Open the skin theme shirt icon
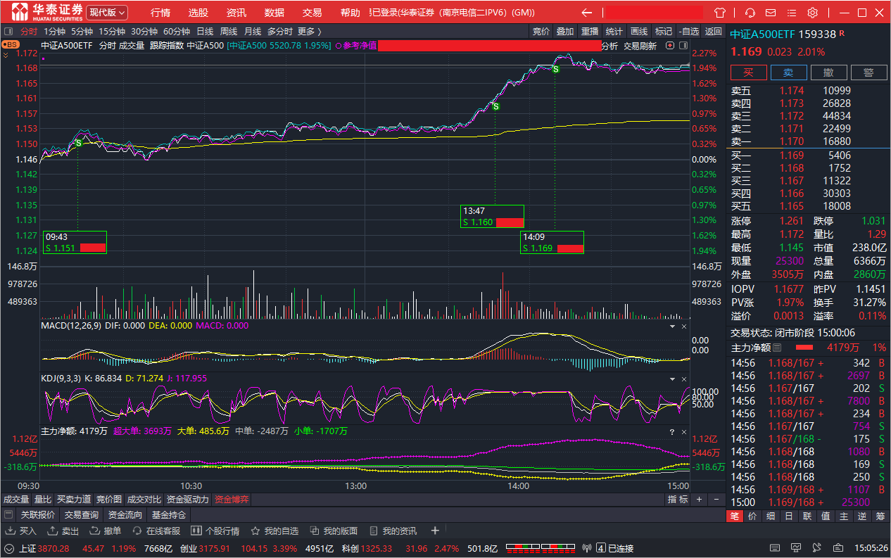The width and height of the screenshot is (891, 558). click(x=719, y=13)
